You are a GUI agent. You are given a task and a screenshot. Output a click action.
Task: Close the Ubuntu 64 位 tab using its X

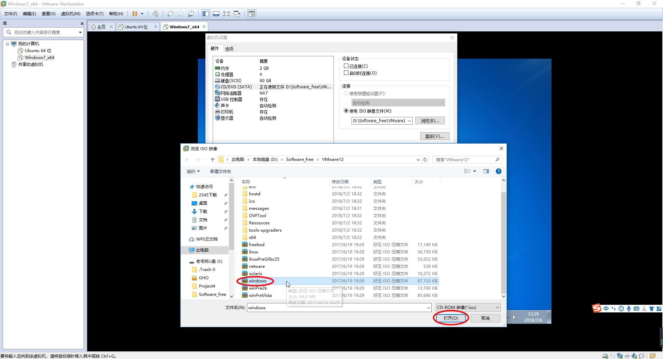point(156,27)
